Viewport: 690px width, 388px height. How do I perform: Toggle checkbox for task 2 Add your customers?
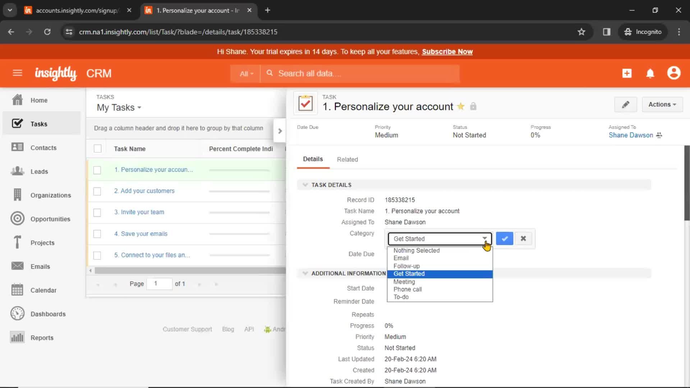pos(98,191)
